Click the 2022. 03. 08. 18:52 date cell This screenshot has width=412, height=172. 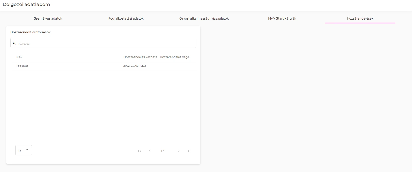pyautogui.click(x=135, y=66)
